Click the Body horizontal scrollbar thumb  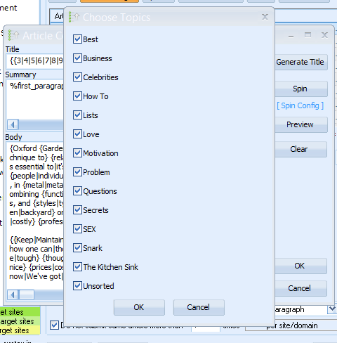click(x=27, y=295)
